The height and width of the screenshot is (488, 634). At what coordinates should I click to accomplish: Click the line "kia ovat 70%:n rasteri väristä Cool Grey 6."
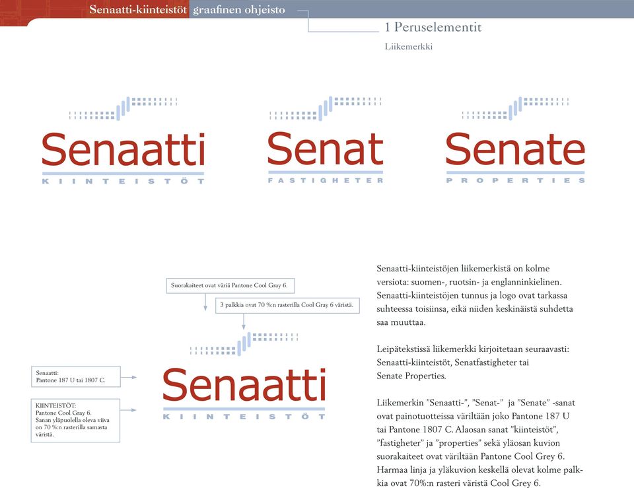[458, 483]
